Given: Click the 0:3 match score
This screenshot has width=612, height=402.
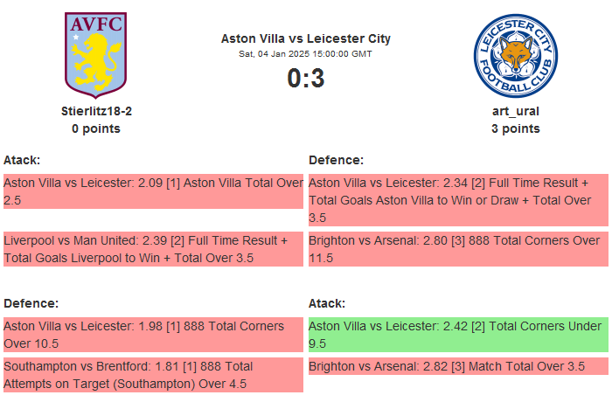Looking at the screenshot, I should pyautogui.click(x=306, y=79).
